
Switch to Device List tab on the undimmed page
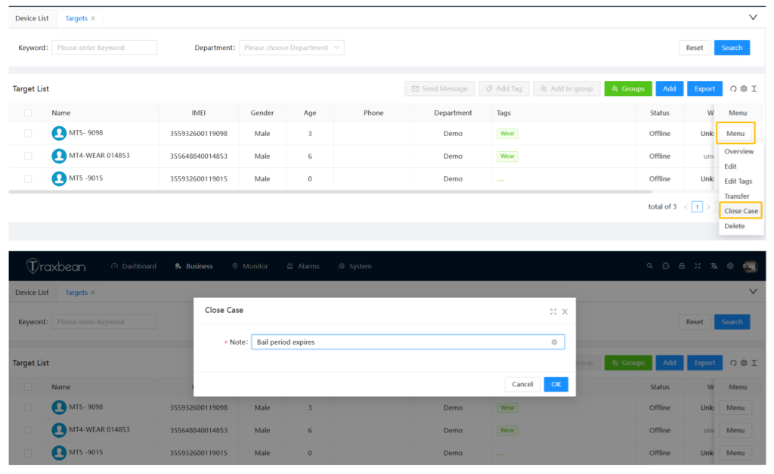[x=32, y=18]
